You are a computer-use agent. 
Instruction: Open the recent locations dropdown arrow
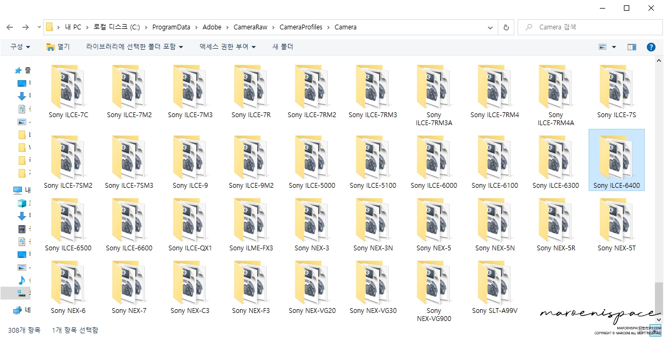click(39, 27)
